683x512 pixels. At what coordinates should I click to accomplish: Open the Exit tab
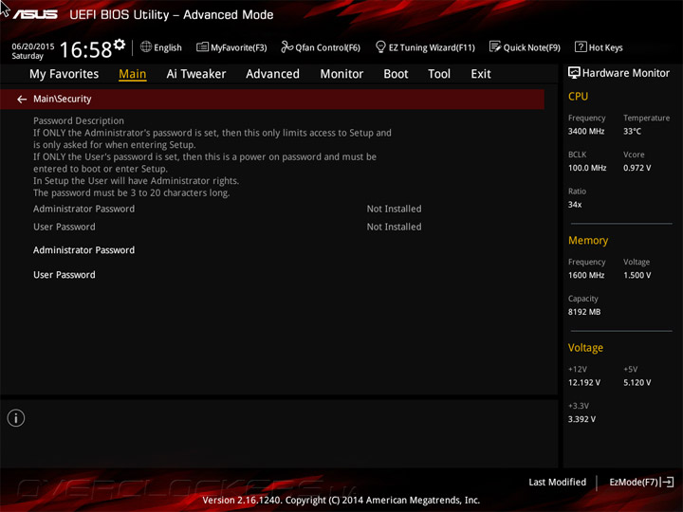coord(481,74)
